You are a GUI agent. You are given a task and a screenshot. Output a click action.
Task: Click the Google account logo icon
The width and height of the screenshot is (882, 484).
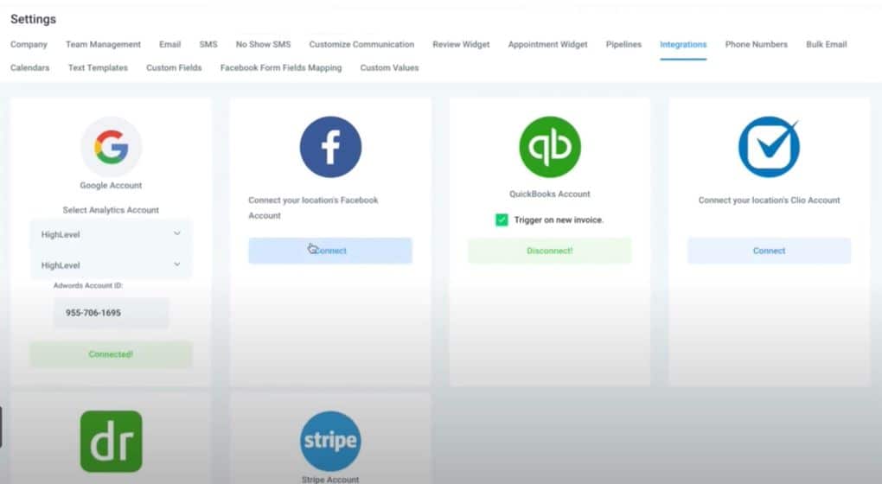111,147
